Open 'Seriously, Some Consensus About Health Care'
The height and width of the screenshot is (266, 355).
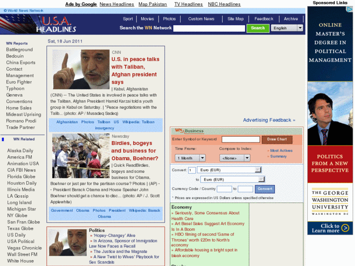click(206, 216)
